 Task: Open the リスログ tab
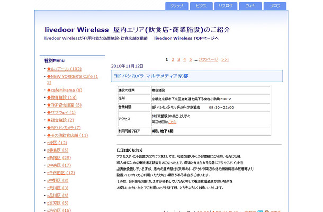pyautogui.click(x=226, y=6)
